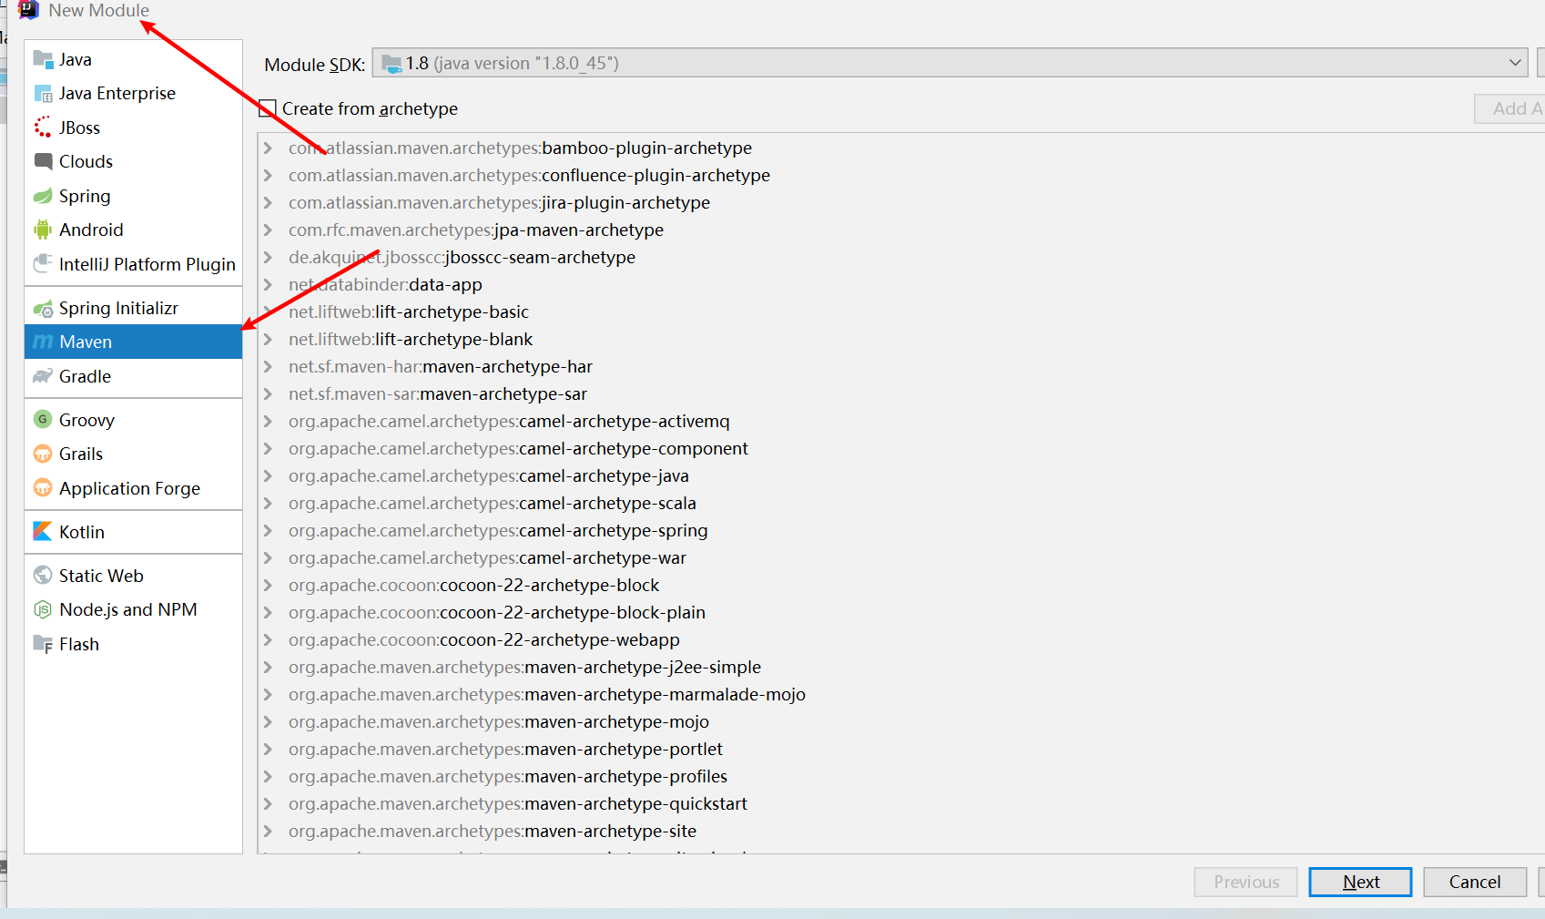The image size is (1545, 919).
Task: Click the Add Archetype button
Action: pyautogui.click(x=1509, y=108)
